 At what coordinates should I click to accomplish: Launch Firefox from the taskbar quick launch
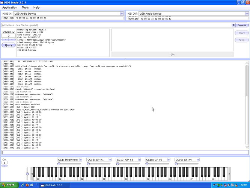pyautogui.click(x=27, y=185)
